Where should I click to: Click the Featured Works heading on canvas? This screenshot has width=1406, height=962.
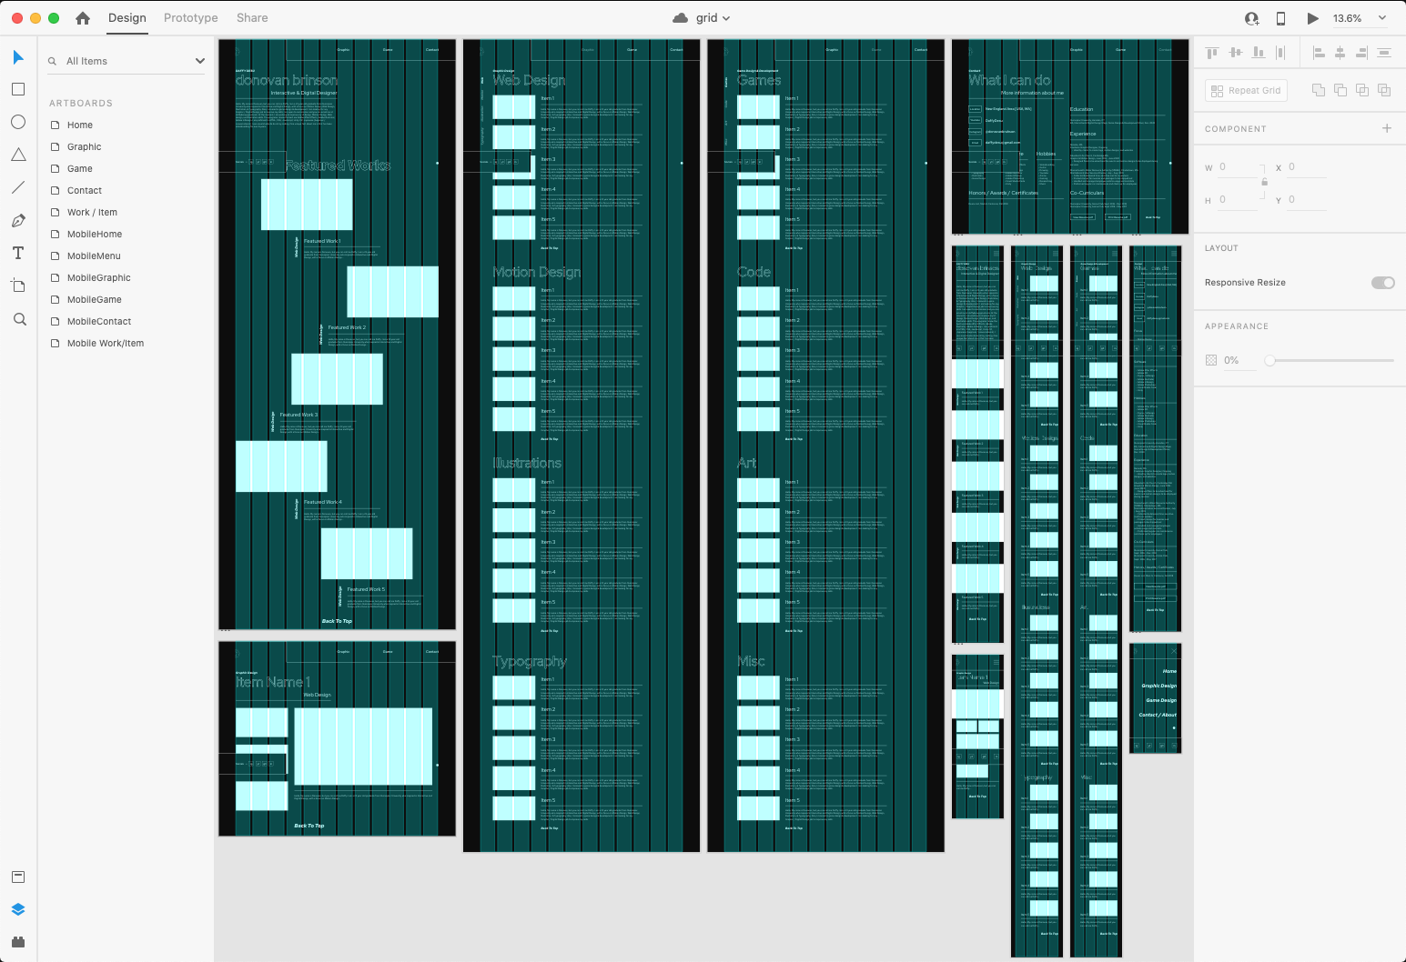click(x=339, y=165)
